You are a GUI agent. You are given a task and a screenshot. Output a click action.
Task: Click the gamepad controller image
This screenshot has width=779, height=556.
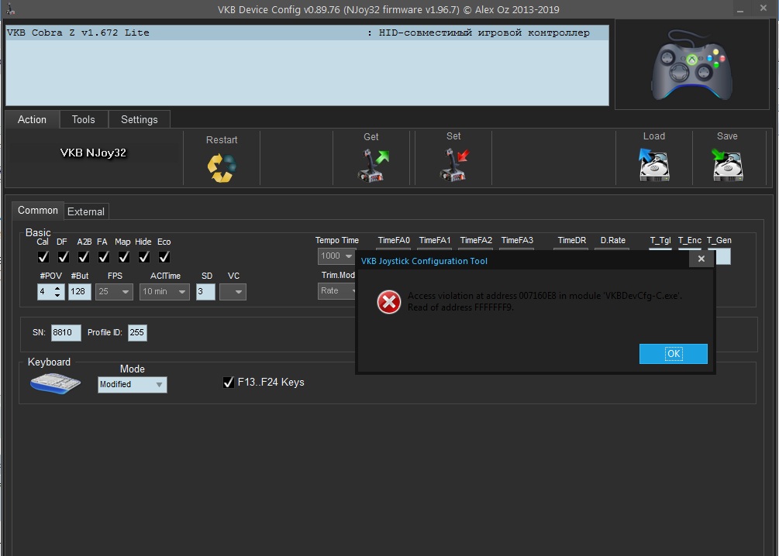pos(691,64)
